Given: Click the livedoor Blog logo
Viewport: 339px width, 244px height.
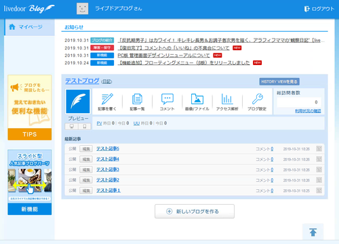Looking at the screenshot, I should [29, 9].
